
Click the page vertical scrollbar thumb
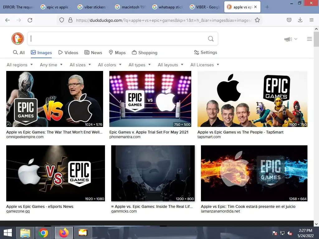pos(316,39)
